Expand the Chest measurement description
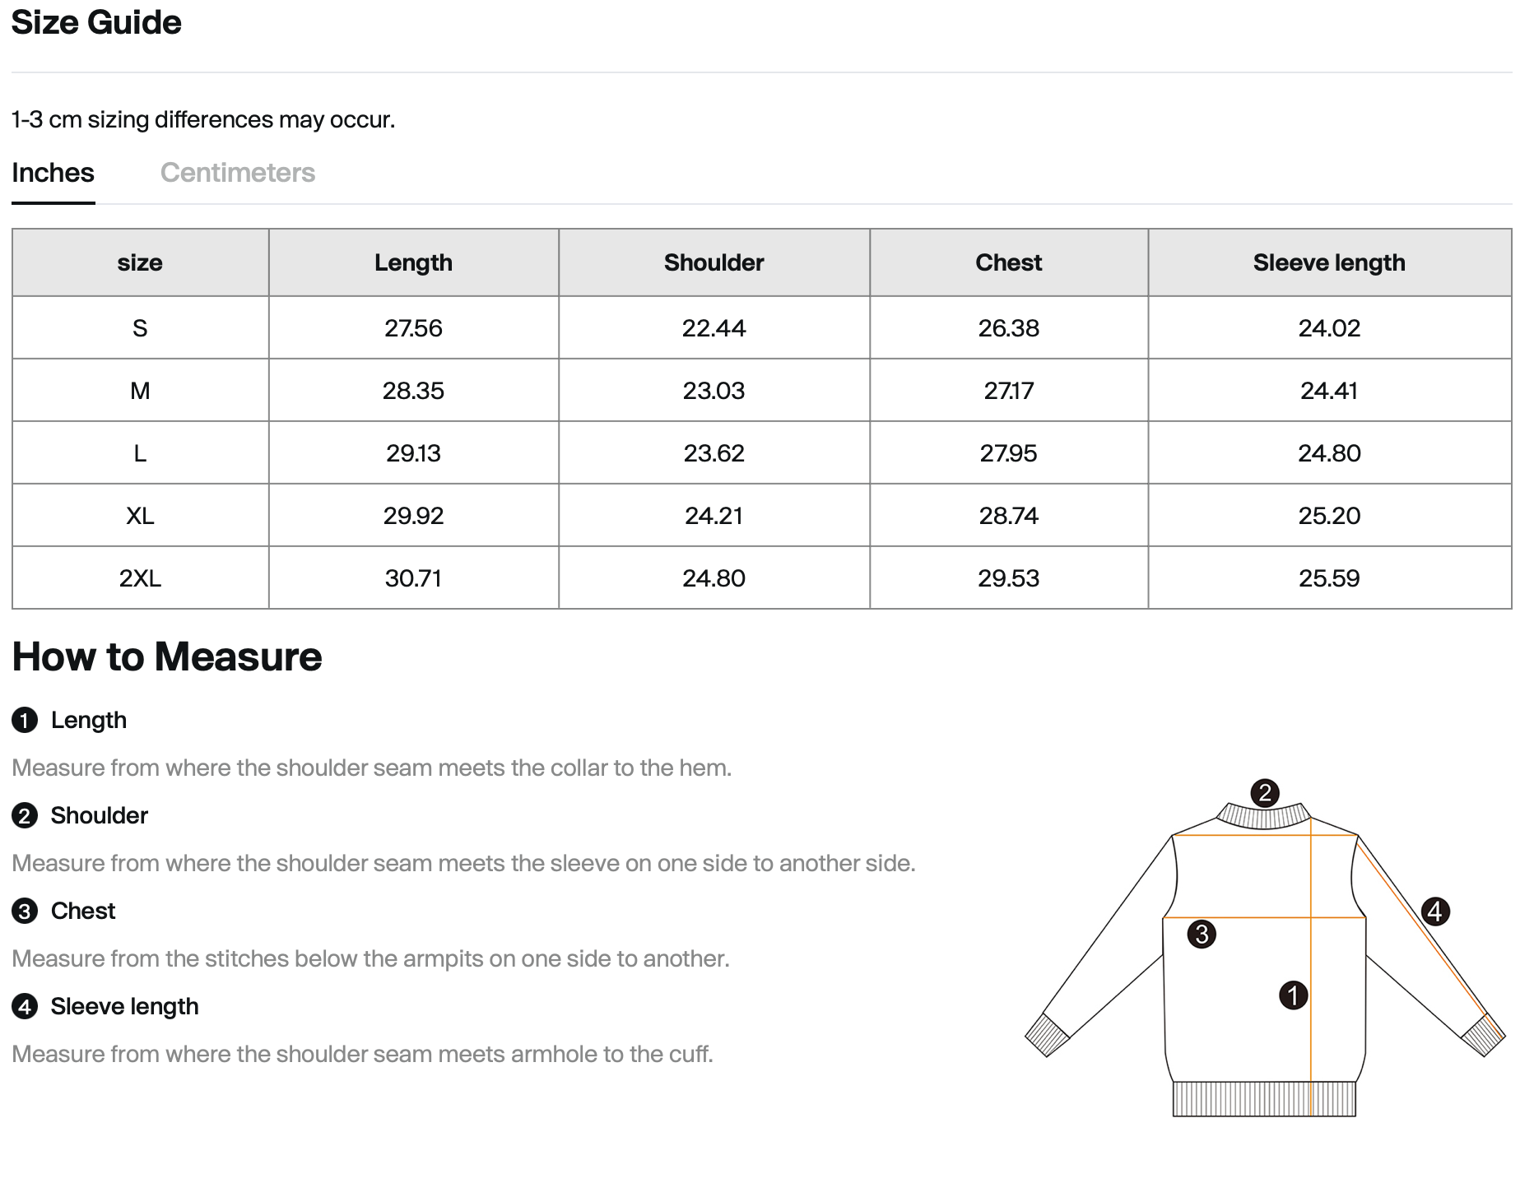The width and height of the screenshot is (1534, 1183). tap(82, 911)
